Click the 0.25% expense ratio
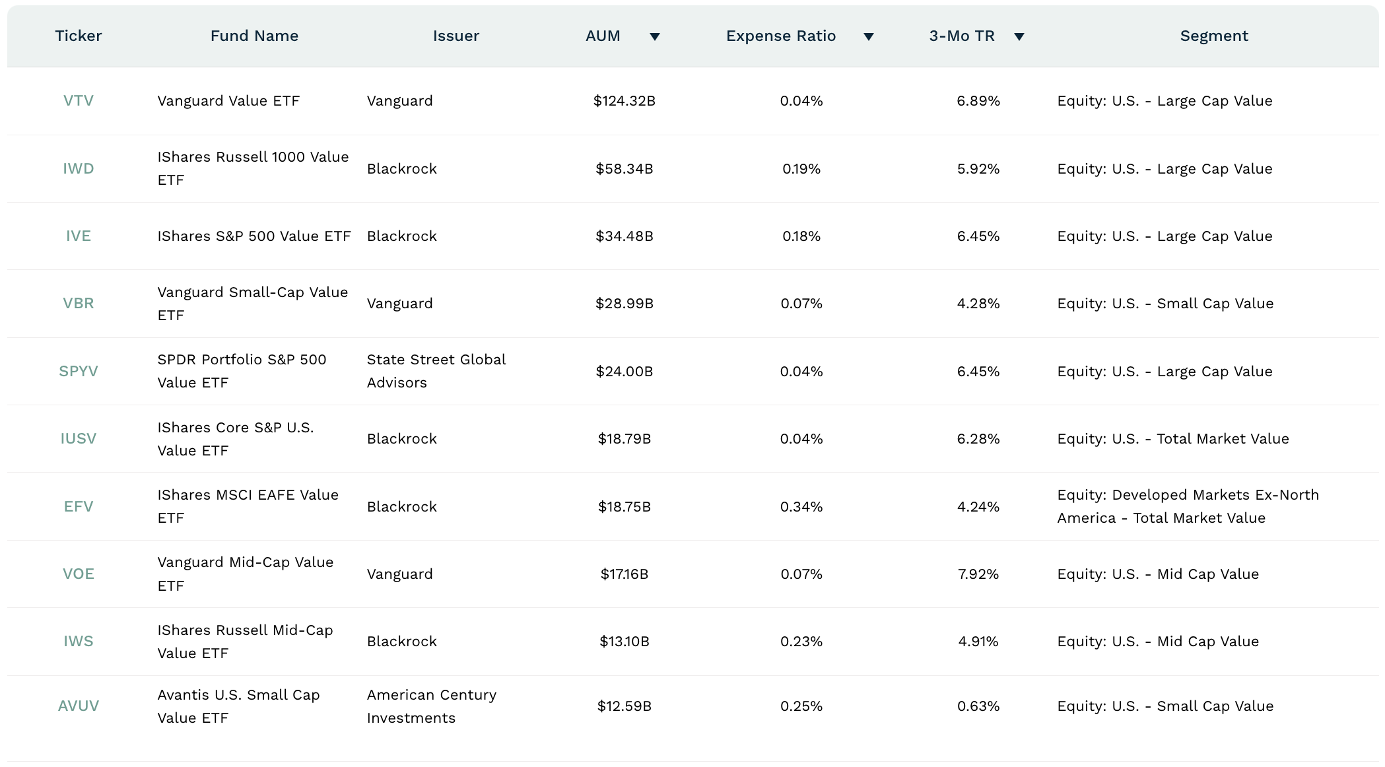The height and width of the screenshot is (767, 1385). tap(801, 706)
